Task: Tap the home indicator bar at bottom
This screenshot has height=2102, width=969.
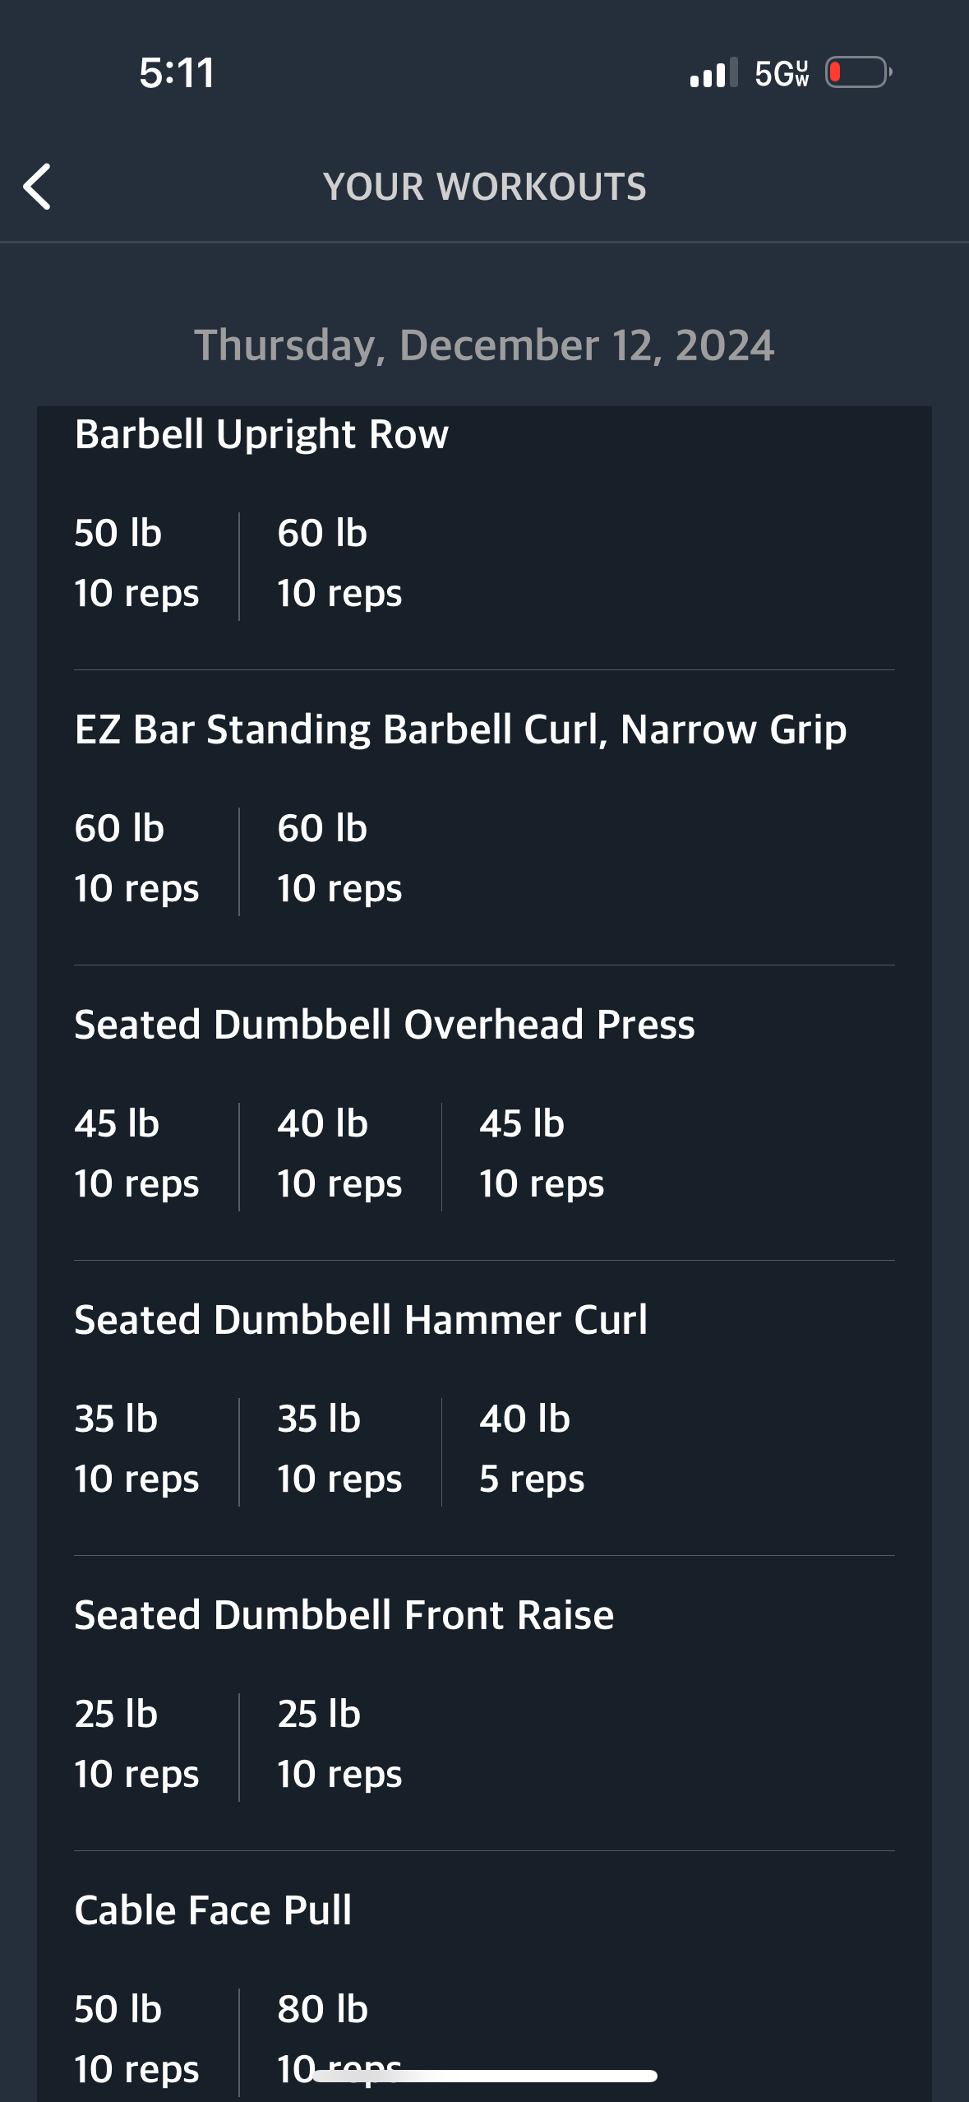Action: tap(485, 2077)
